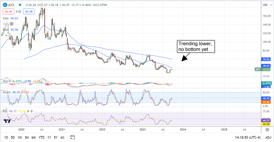Select the 6M time range
Viewport: 274px width, 142px height.
point(33,137)
